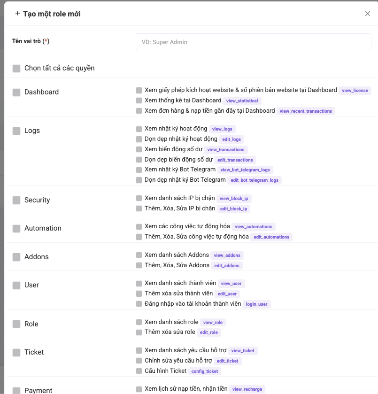The width and height of the screenshot is (378, 394).
Task: Check Đăng nhập vào tài khoản thành viên
Action: pyautogui.click(x=139, y=304)
